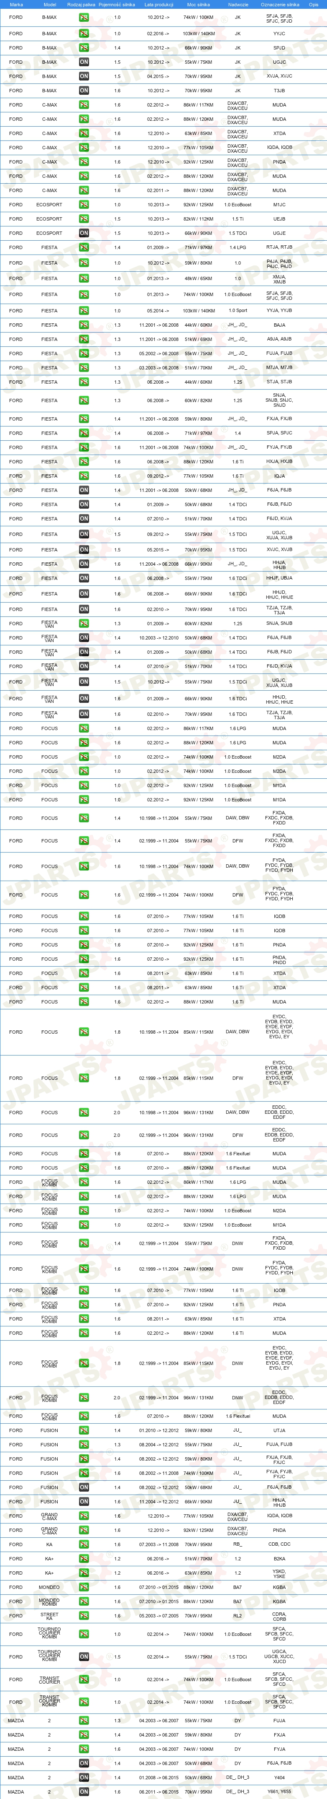
Task: Click the Model column header
Action: (49, 5)
